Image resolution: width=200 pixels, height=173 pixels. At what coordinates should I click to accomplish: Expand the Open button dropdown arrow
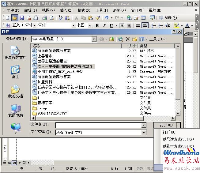coord(178,125)
